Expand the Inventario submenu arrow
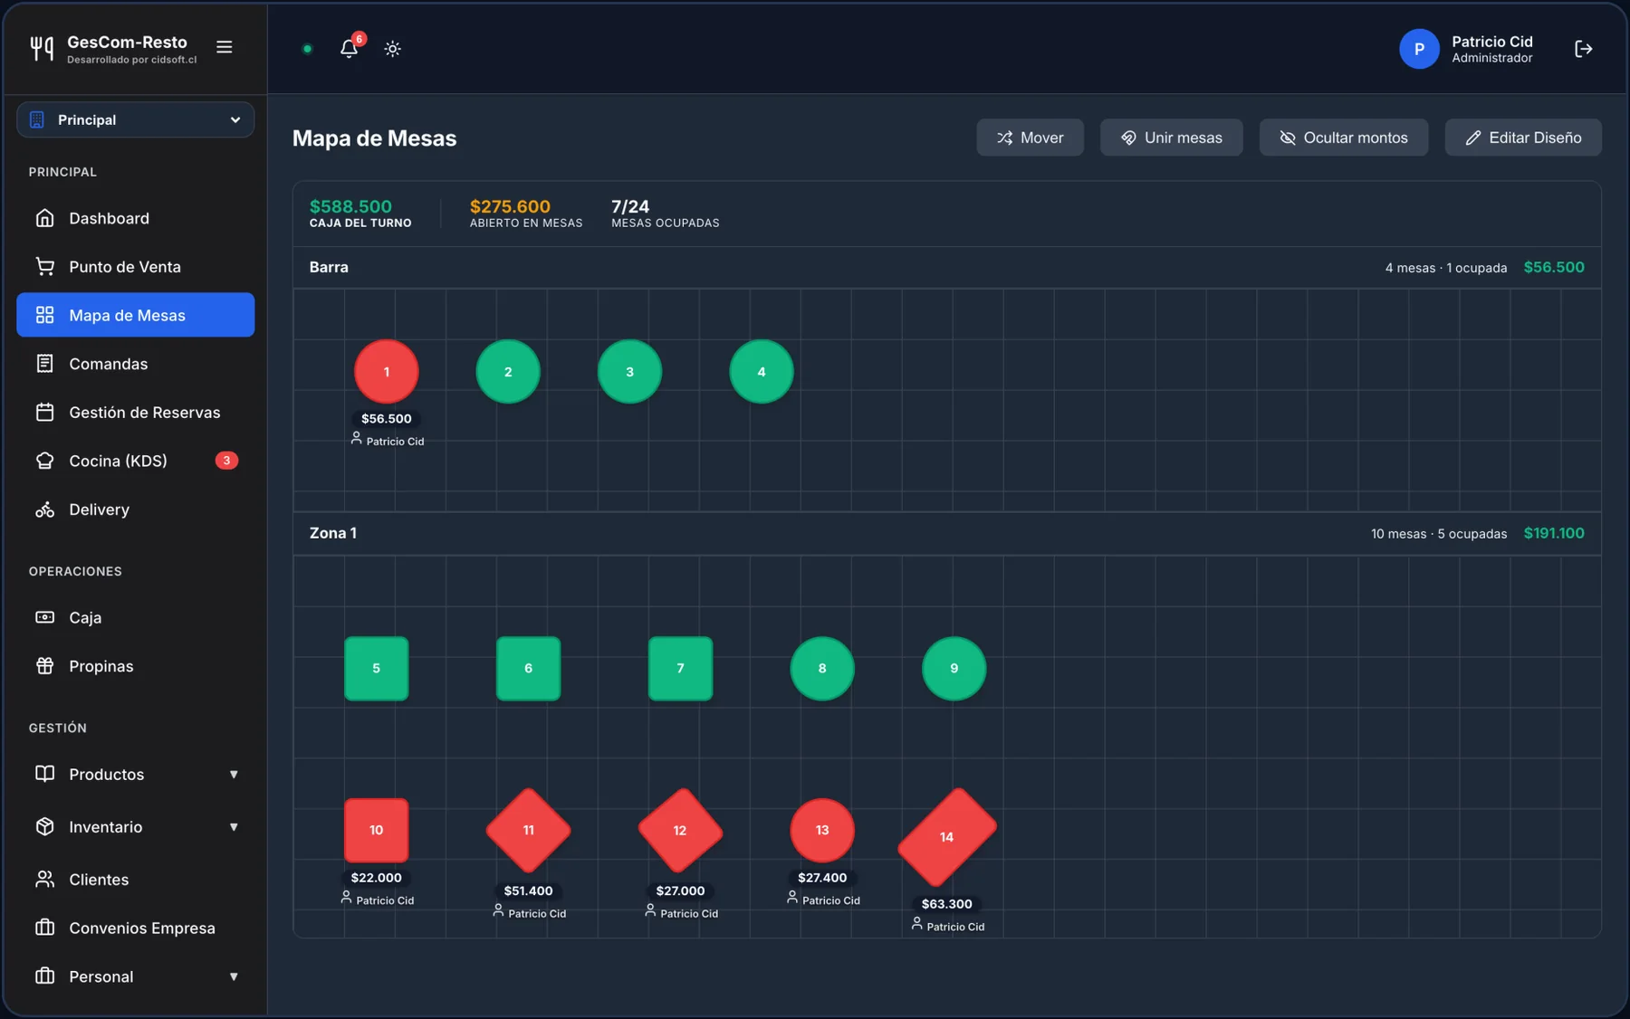Viewport: 1630px width, 1019px height. (x=234, y=827)
